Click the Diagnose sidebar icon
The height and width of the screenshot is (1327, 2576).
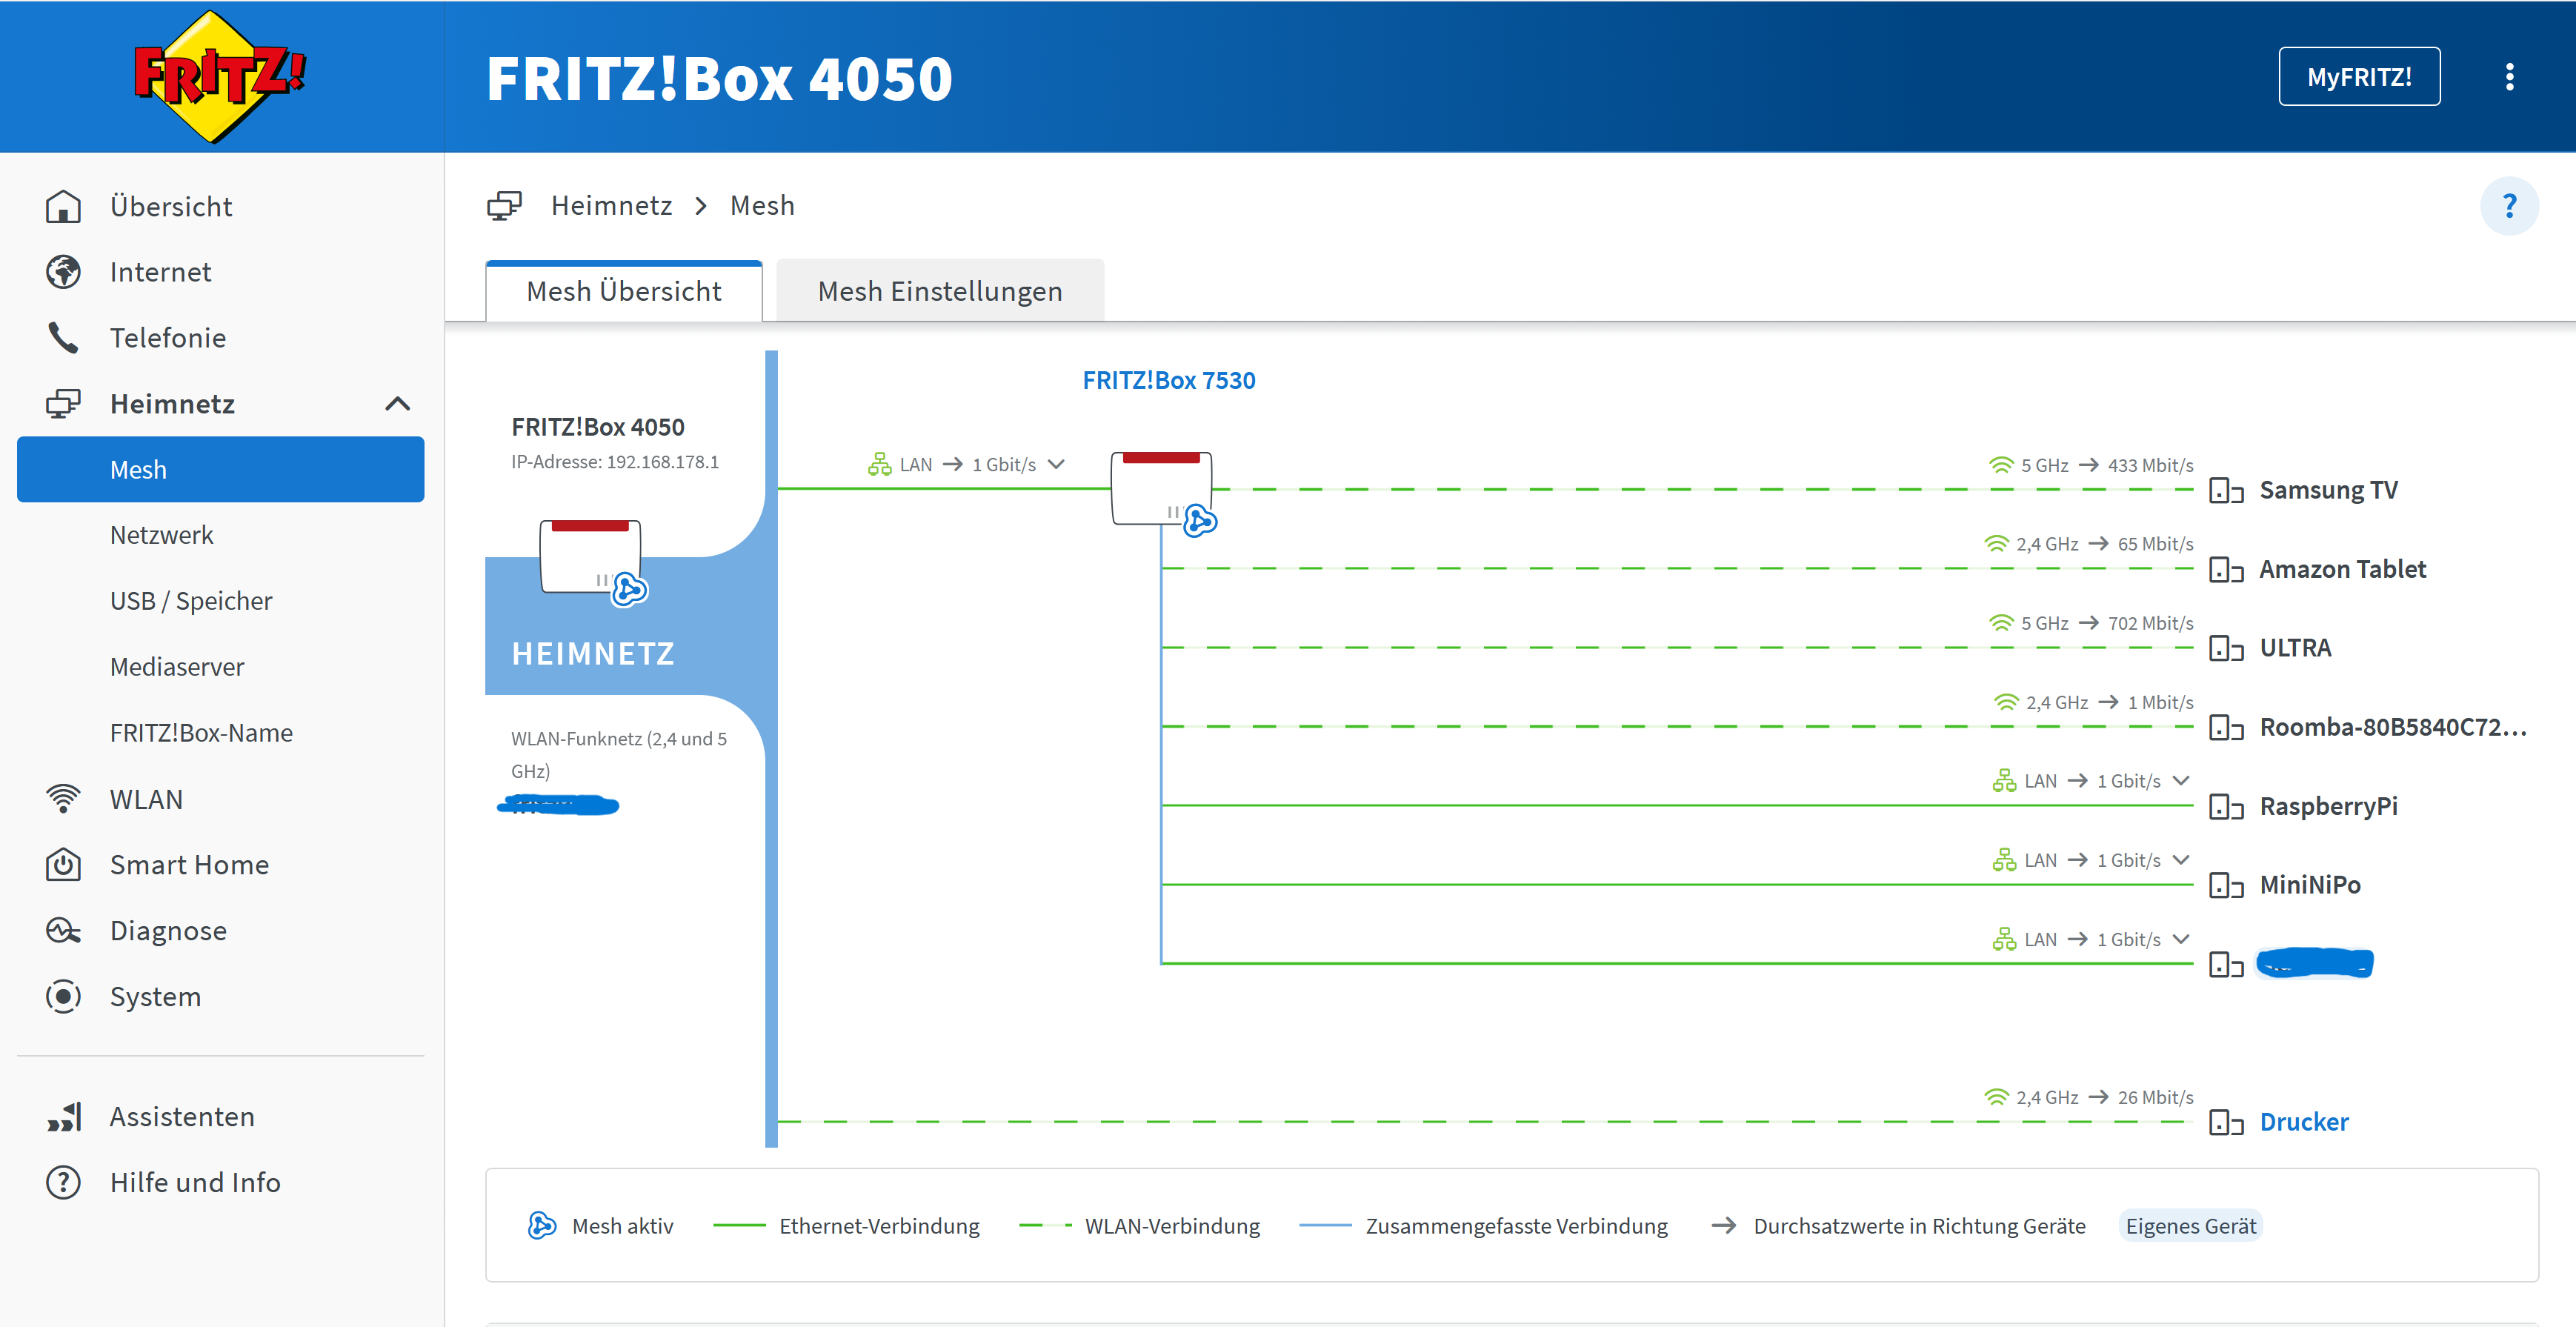coord(63,931)
